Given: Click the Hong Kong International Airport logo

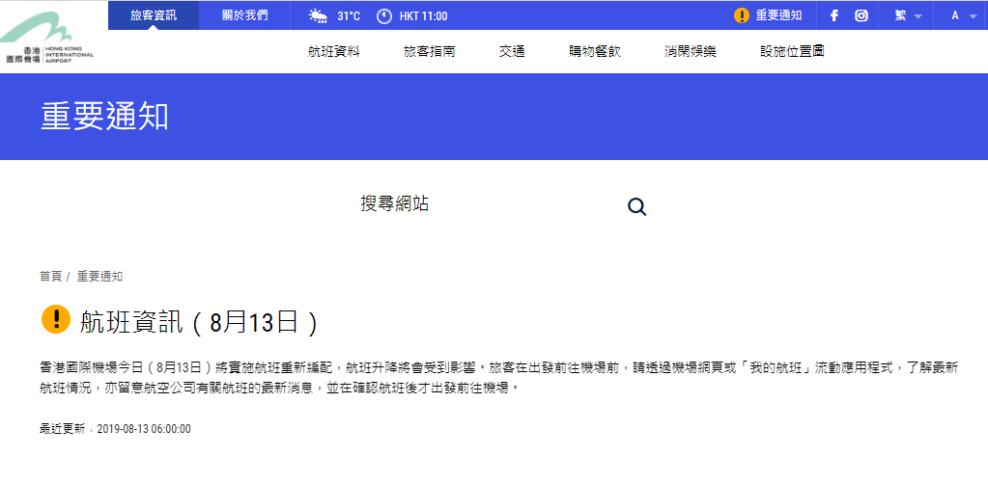Looking at the screenshot, I should [47, 38].
